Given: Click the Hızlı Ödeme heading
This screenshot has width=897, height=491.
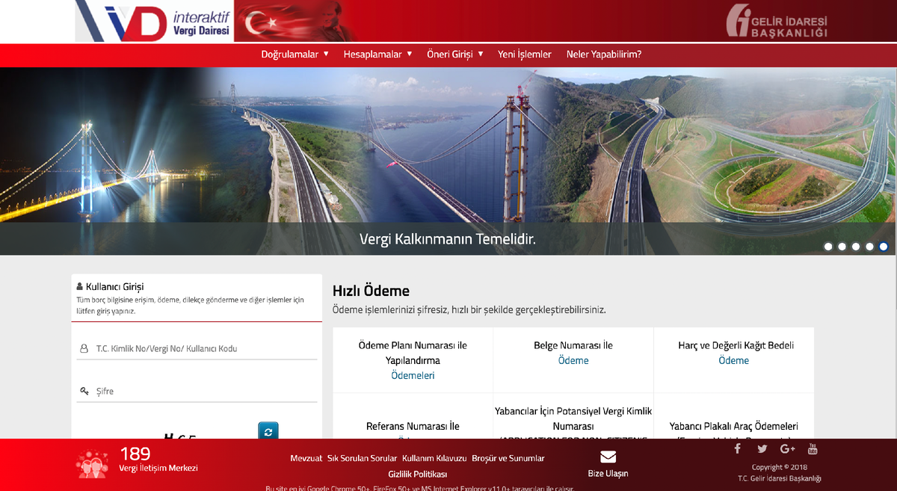Looking at the screenshot, I should coord(371,291).
